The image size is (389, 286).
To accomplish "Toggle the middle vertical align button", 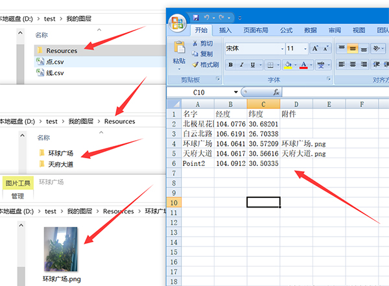I will coord(354,49).
